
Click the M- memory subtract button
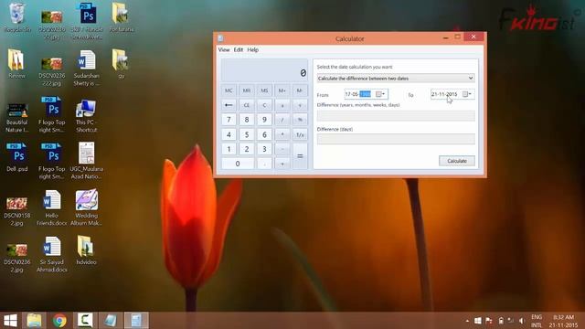pos(300,90)
